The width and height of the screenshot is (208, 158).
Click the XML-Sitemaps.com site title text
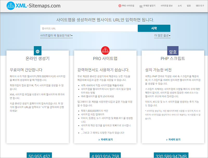[38, 5]
